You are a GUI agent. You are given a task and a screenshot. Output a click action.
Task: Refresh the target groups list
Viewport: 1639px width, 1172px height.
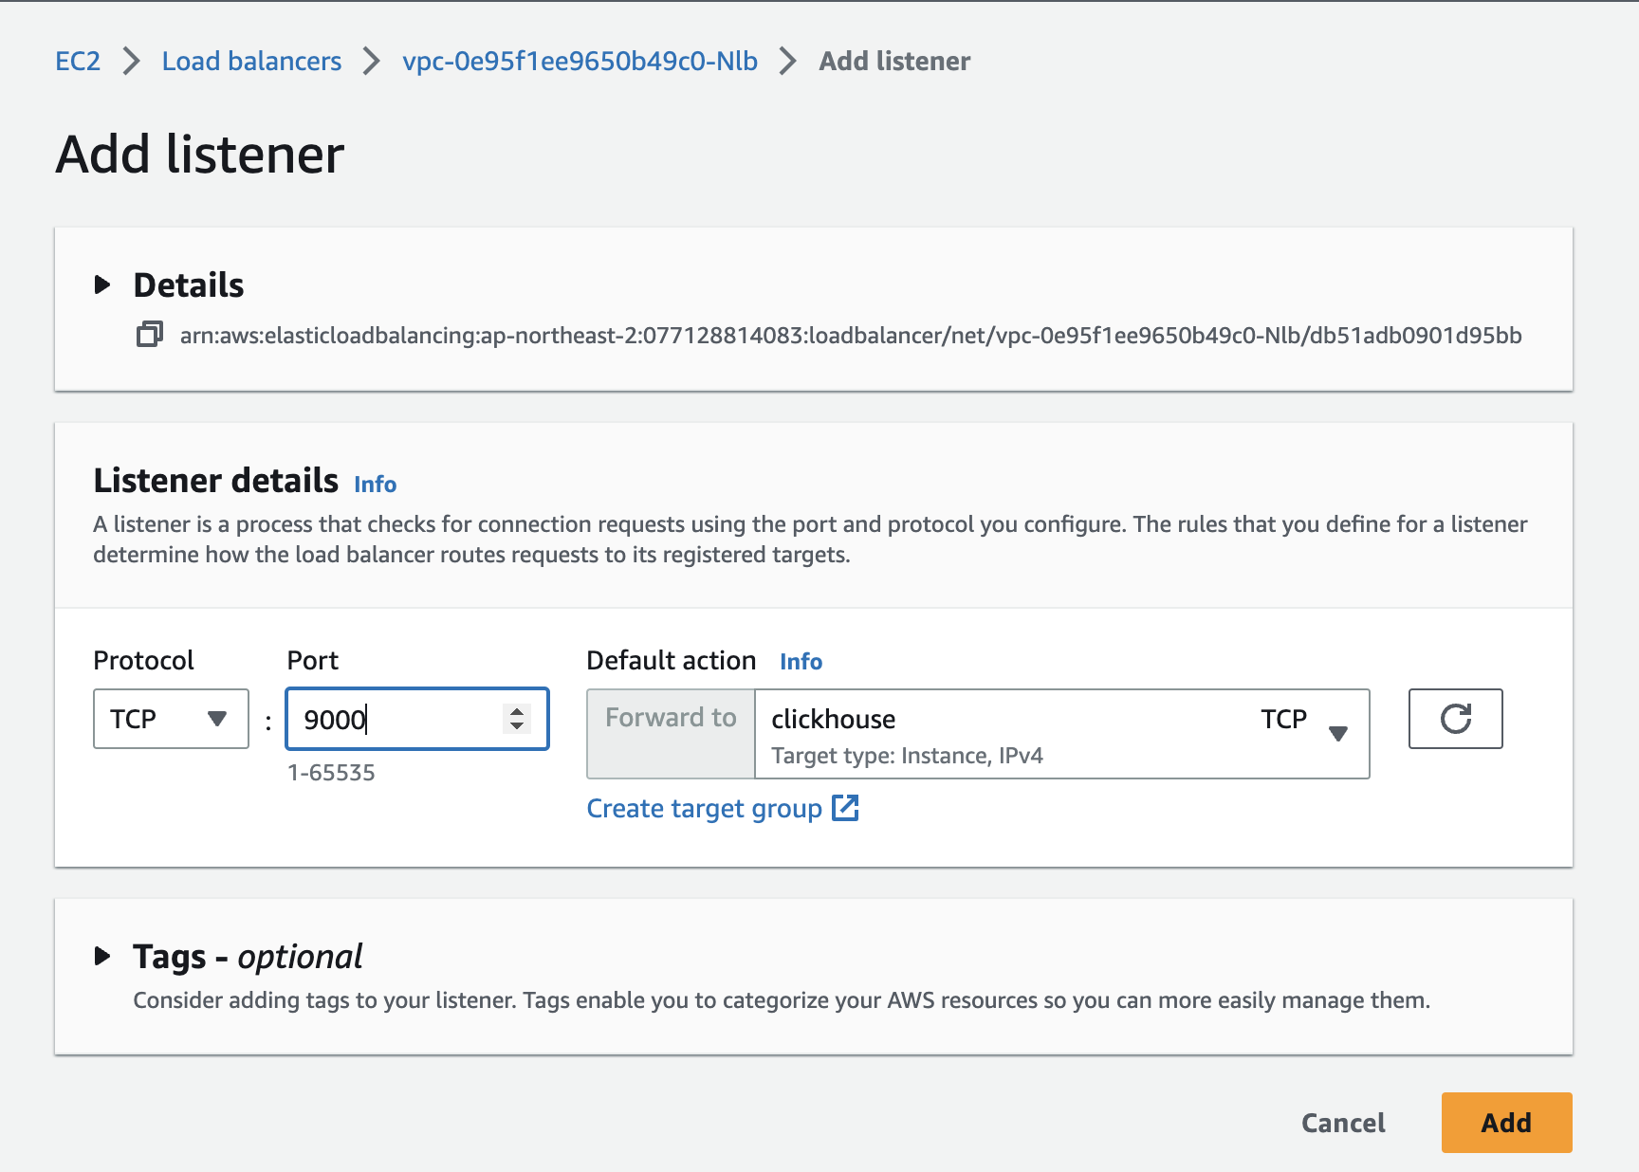coord(1455,719)
